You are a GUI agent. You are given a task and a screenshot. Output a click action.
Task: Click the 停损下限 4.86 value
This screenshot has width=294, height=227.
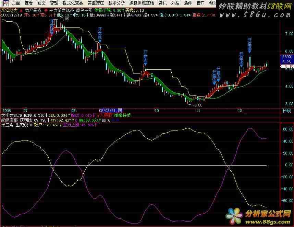click(108, 10)
